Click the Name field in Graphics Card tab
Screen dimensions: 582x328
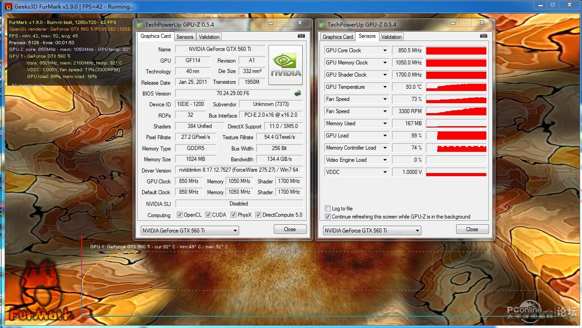click(220, 49)
